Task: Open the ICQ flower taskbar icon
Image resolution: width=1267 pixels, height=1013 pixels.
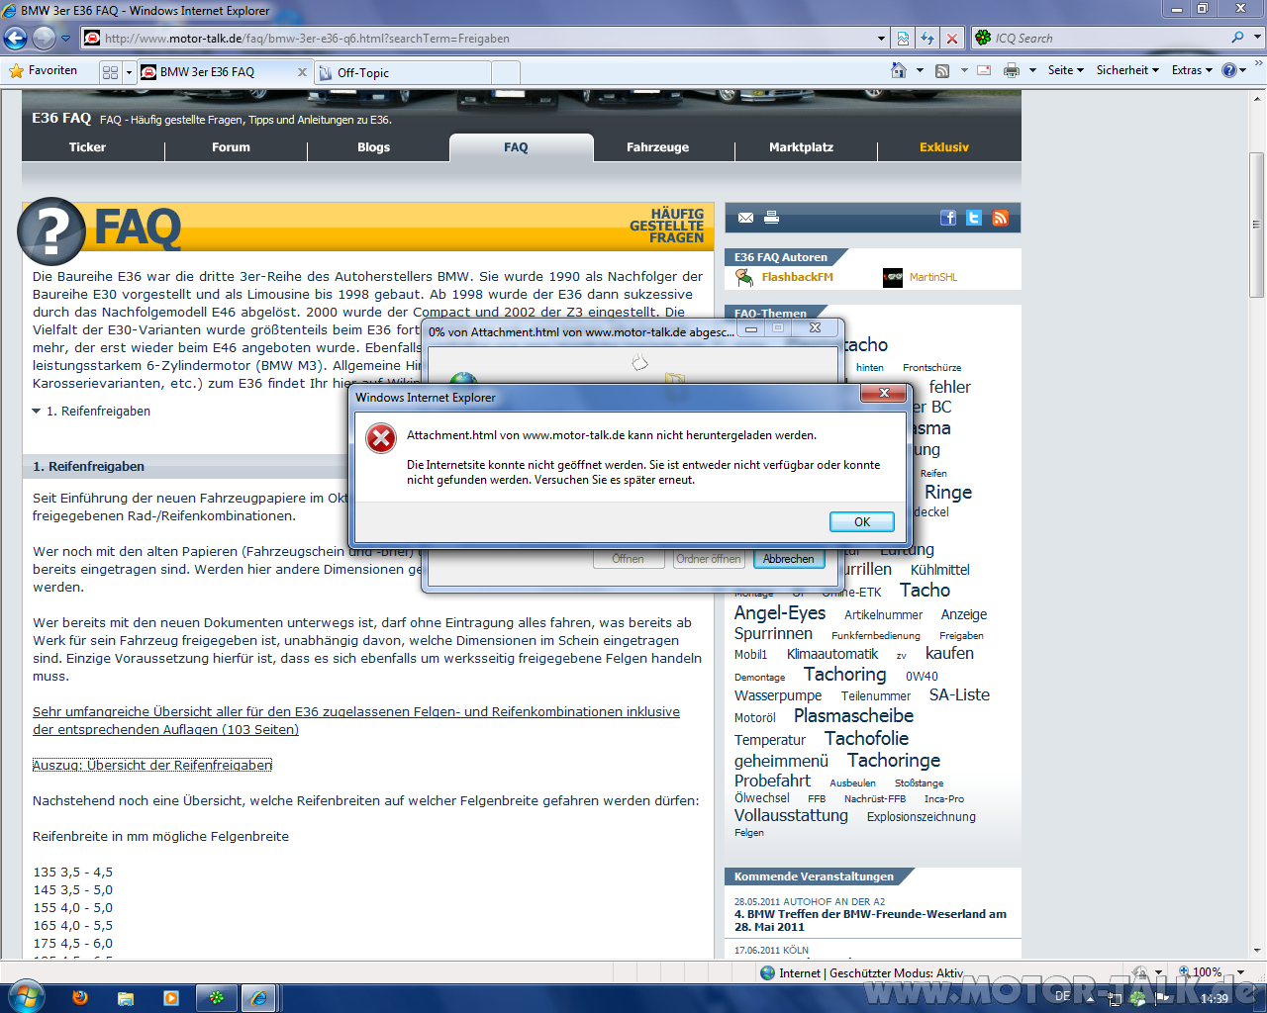Action: coord(217,997)
